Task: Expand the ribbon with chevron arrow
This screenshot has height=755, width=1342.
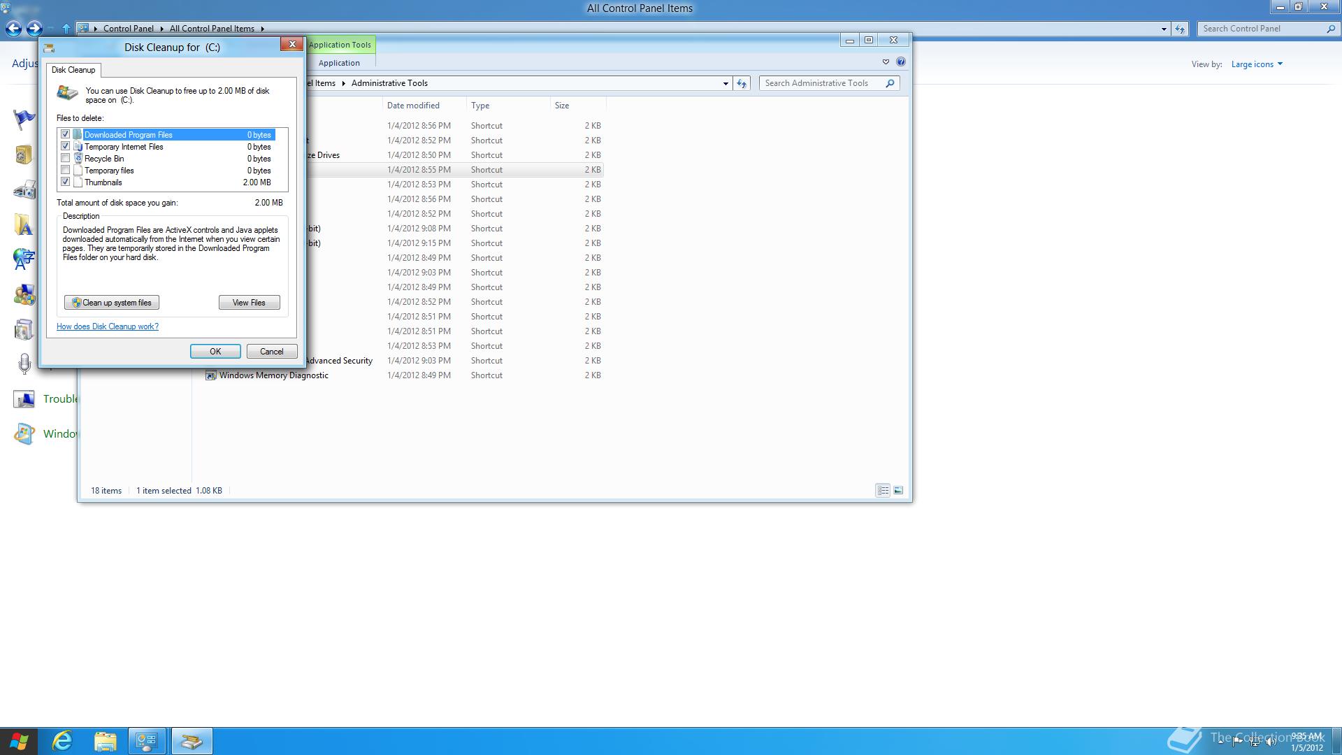Action: (886, 62)
